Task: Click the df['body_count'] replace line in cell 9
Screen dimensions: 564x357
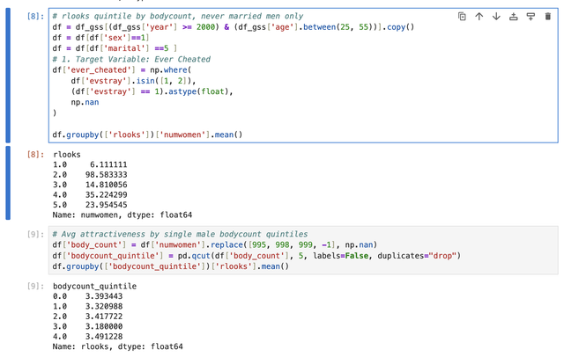Action: pyautogui.click(x=215, y=244)
